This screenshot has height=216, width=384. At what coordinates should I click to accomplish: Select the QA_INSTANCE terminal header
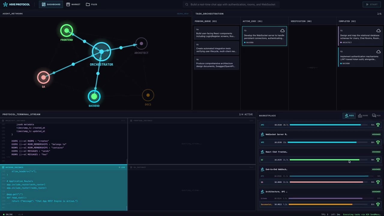click(x=191, y=167)
